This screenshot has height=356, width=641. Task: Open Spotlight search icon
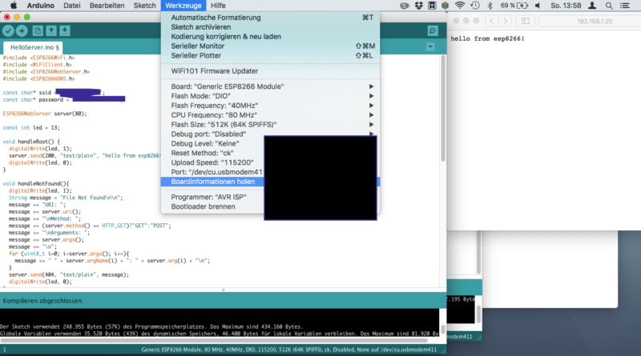(609, 6)
